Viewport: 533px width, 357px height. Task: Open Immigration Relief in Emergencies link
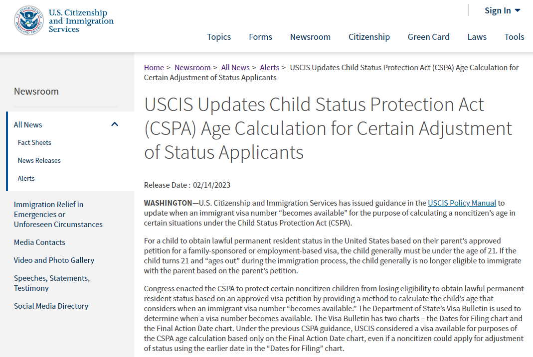58,215
